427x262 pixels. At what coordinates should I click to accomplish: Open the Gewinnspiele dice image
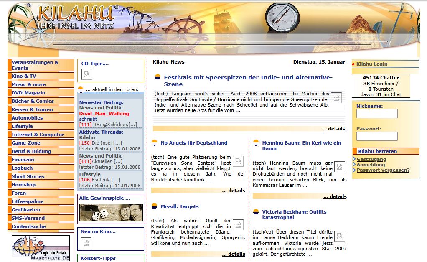tap(111, 213)
